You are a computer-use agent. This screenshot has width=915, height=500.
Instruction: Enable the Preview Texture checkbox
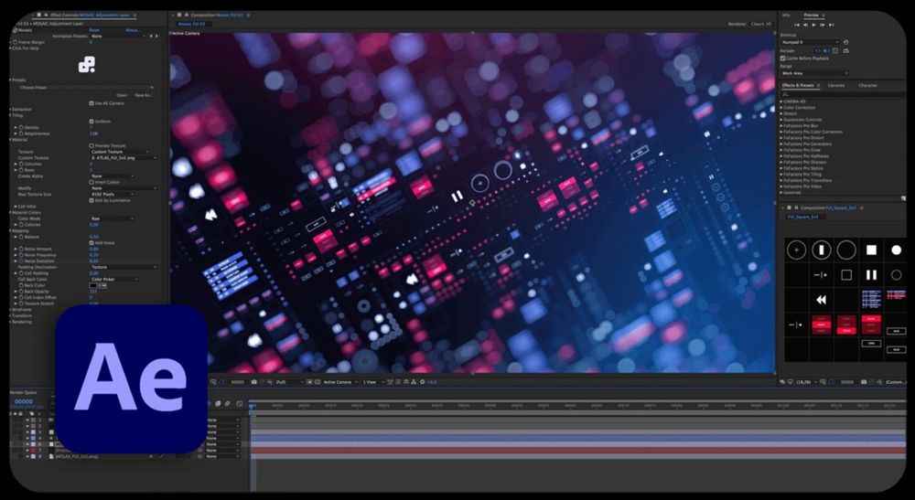click(91, 145)
